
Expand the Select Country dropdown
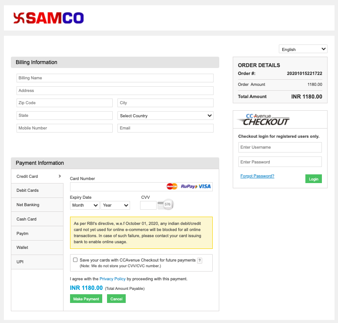coord(165,116)
